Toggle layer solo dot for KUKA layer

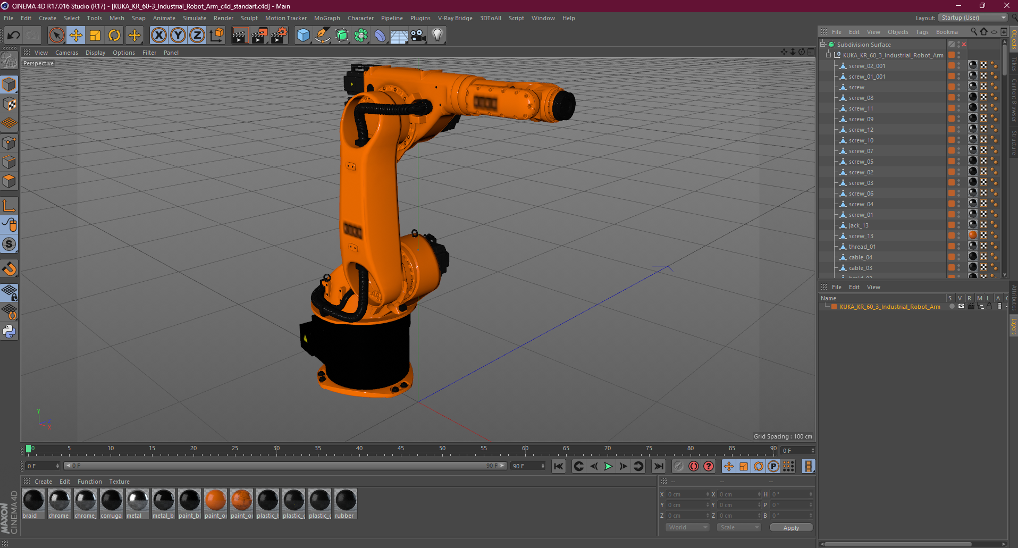(952, 307)
